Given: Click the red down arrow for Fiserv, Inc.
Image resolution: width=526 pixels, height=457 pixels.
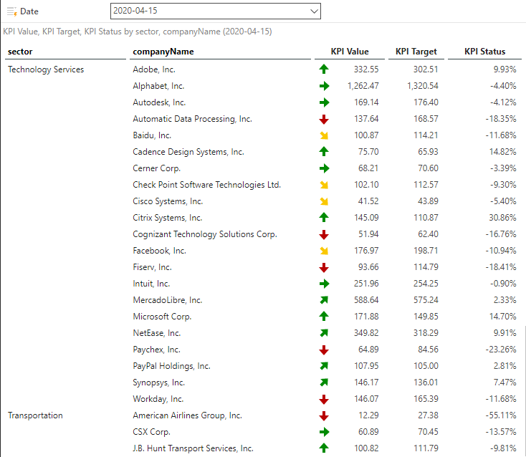Looking at the screenshot, I should click(x=324, y=267).
